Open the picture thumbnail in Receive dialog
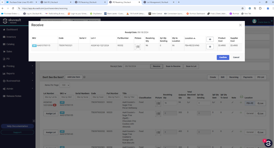Screen dimensions: 274x148 [137, 47]
